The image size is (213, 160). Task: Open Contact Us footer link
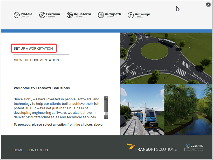38,150
